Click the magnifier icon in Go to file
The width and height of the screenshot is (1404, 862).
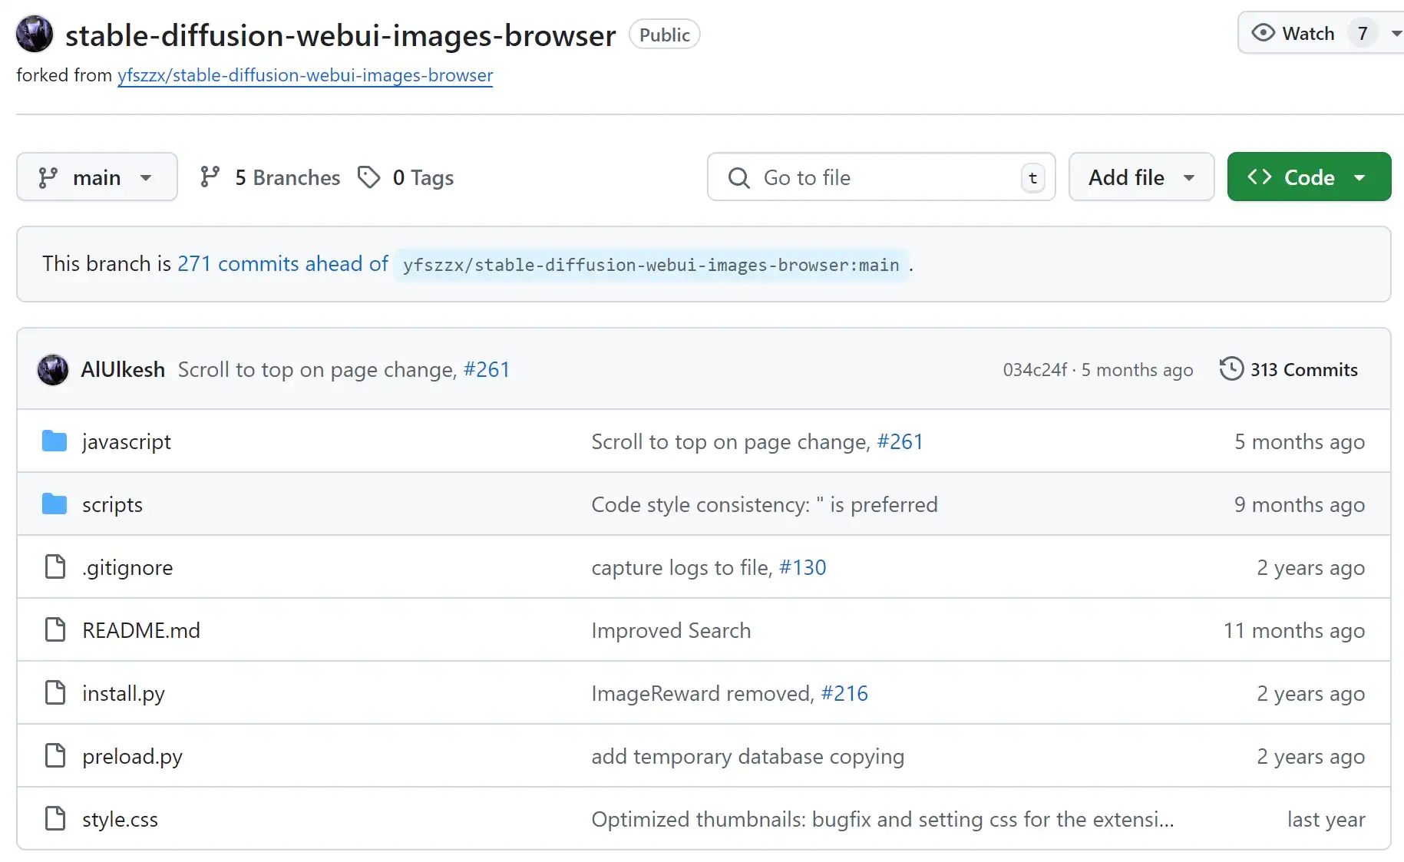click(738, 178)
